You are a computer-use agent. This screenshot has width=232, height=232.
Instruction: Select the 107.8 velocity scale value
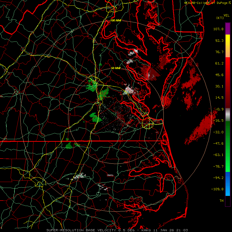[218, 29]
